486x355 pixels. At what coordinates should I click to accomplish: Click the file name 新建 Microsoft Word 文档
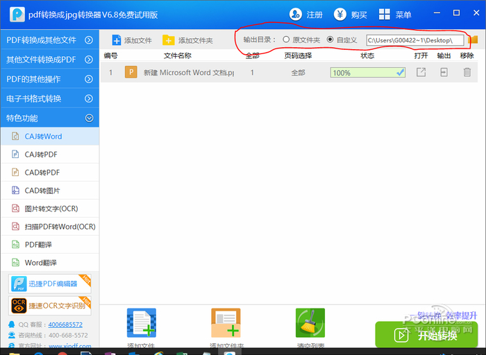pos(189,72)
